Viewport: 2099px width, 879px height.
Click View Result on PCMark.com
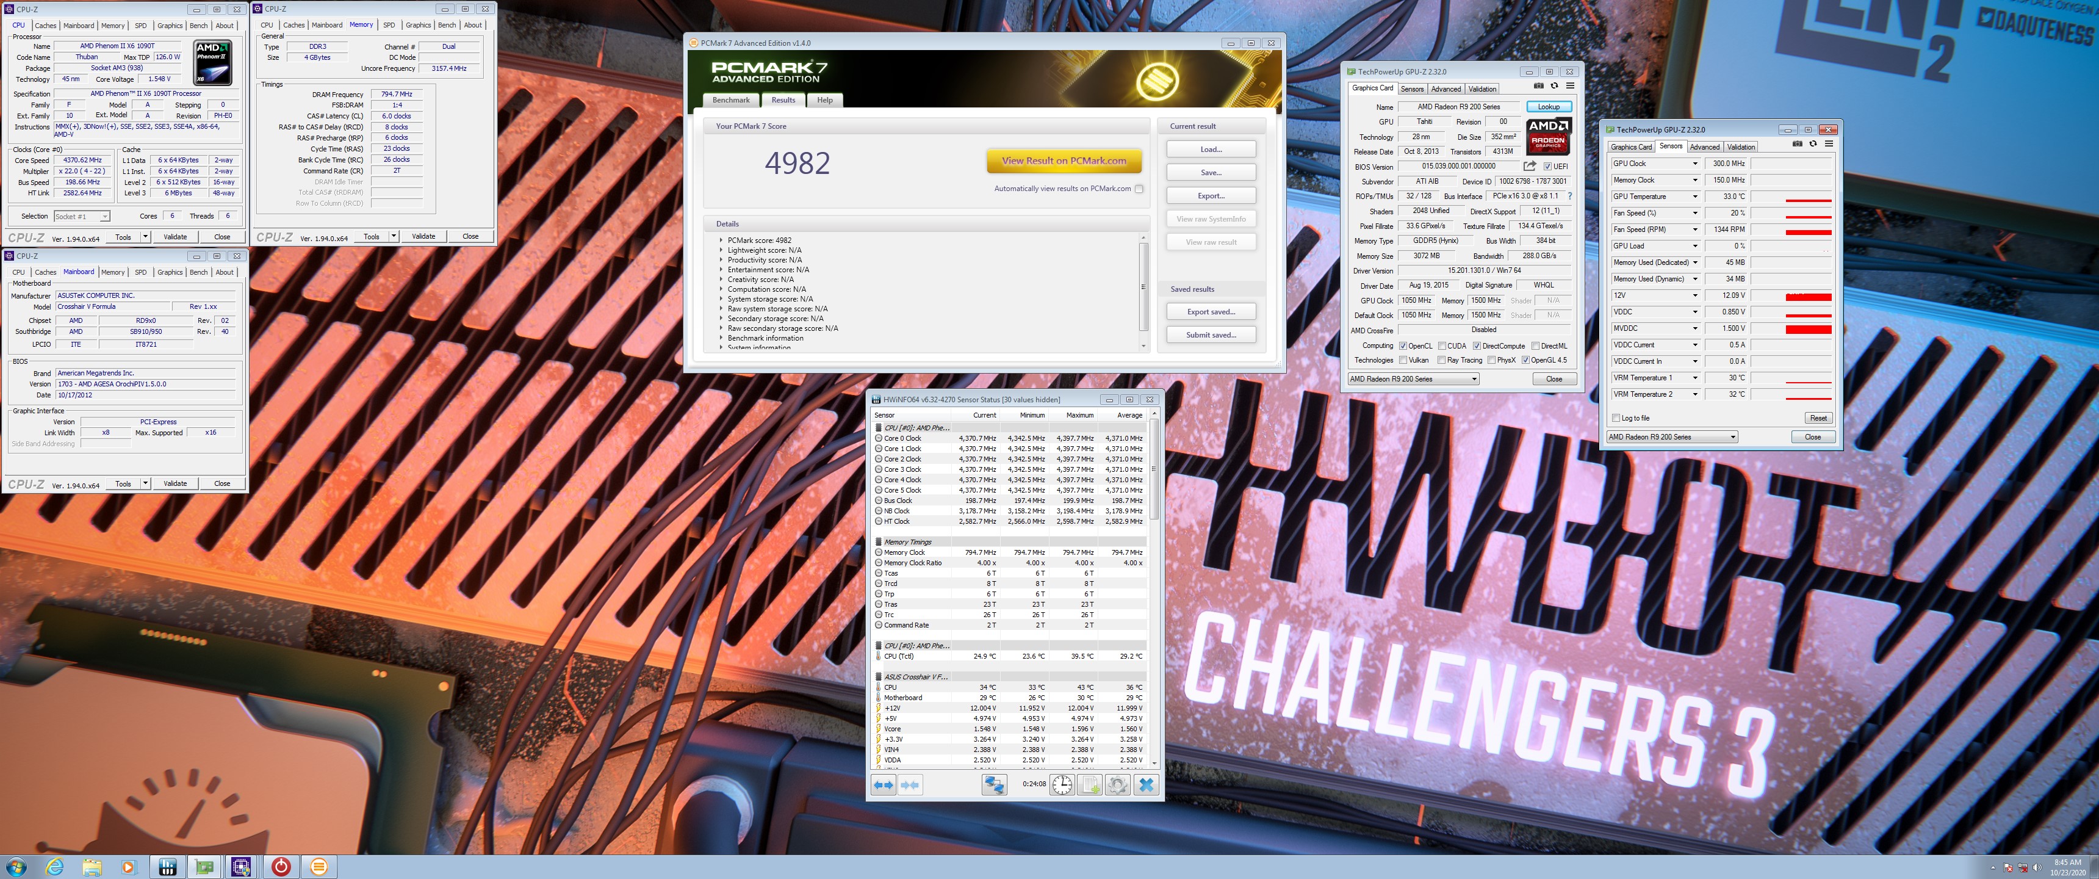(1064, 161)
